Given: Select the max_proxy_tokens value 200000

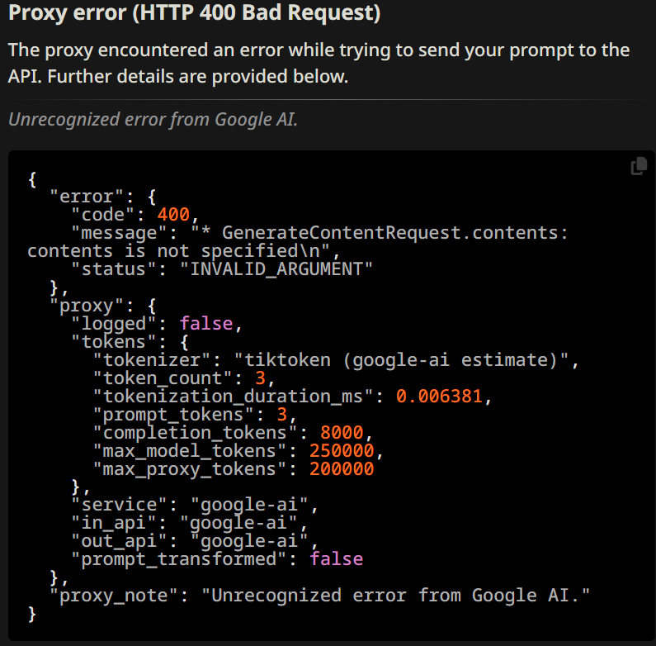Looking at the screenshot, I should (x=341, y=469).
